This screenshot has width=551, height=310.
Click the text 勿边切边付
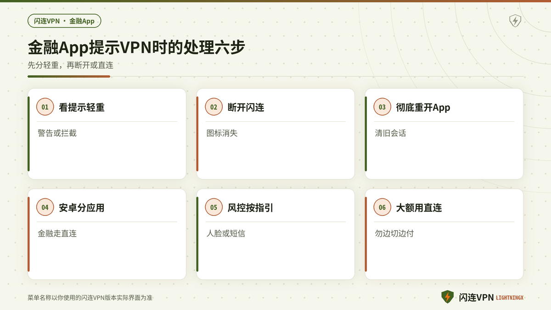(x=394, y=233)
